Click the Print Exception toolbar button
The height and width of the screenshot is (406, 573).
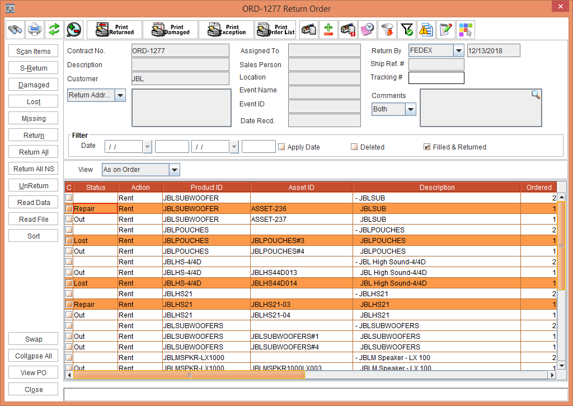(226, 29)
